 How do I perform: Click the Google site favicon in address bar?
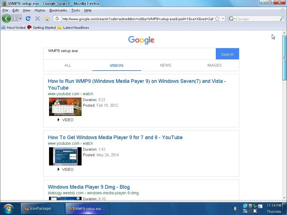pyautogui.click(x=57, y=19)
